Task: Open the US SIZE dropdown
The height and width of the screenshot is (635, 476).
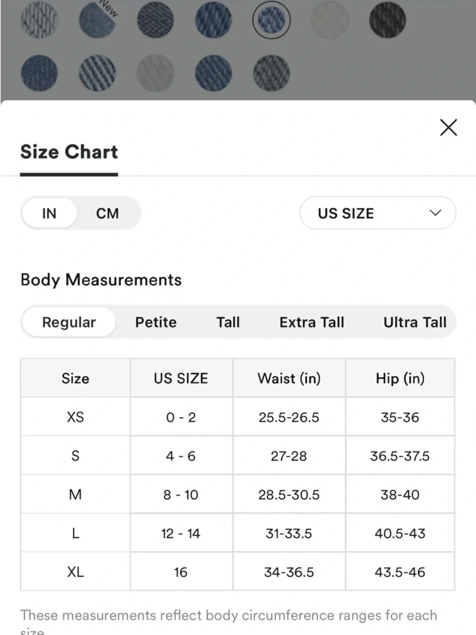Action: [x=377, y=213]
